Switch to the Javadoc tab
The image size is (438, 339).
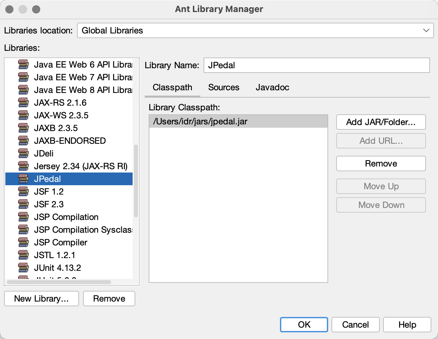(272, 87)
